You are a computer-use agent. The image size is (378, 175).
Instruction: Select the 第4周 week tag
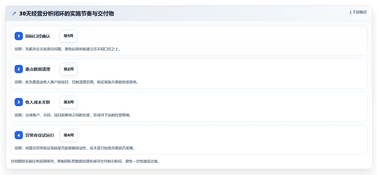pos(69,135)
